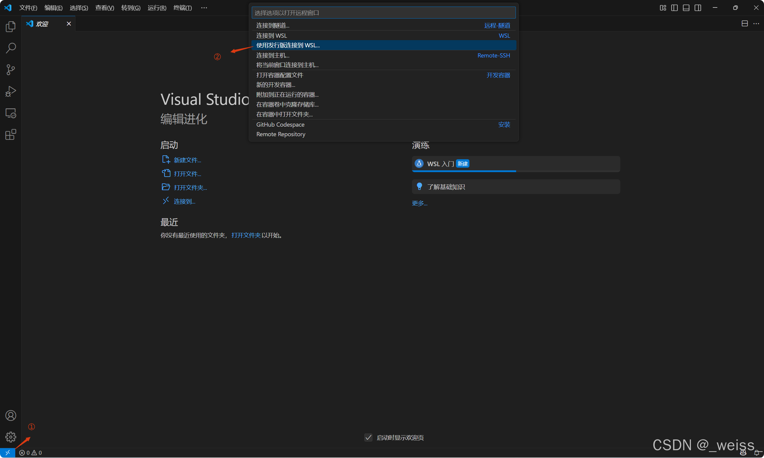Click the remote window search input field
The width and height of the screenshot is (764, 458).
383,13
